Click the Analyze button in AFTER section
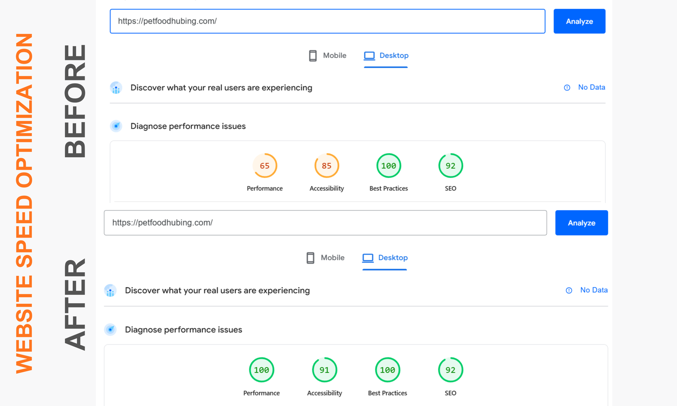This screenshot has width=677, height=406. click(581, 223)
